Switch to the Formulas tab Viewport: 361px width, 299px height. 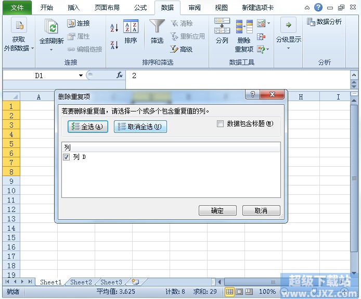[x=140, y=8]
